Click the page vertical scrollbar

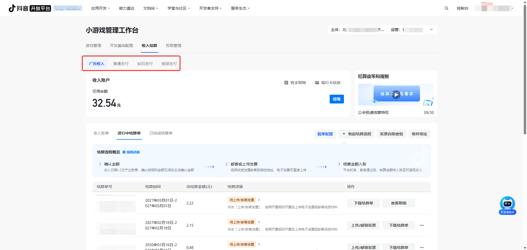[525, 69]
